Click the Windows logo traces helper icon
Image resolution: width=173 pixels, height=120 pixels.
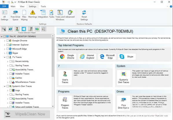pyautogui.click(x=24, y=29)
